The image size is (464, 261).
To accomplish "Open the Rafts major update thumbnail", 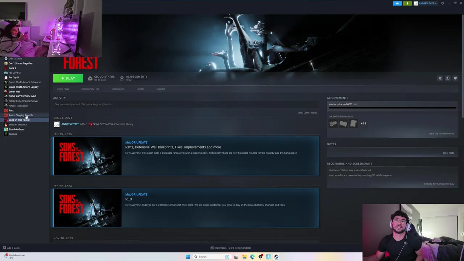I will point(87,156).
